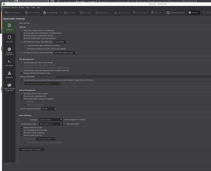
Task: Open the View menu
Action: point(33,8)
